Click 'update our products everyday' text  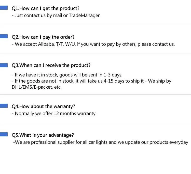[158, 142]
